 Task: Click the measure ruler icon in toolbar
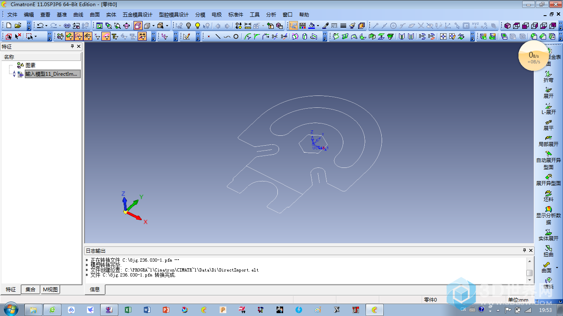coord(248,26)
